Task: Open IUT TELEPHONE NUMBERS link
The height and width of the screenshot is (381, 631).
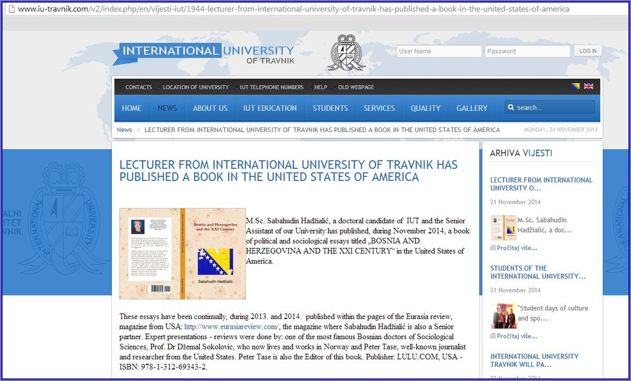Action: [x=272, y=87]
